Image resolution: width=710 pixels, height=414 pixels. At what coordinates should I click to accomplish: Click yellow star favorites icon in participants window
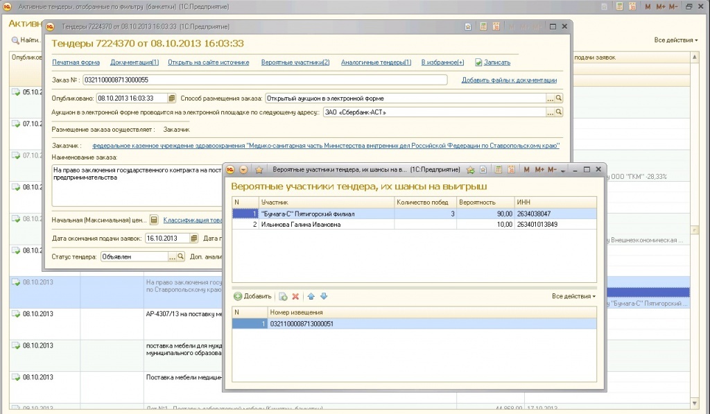[259, 170]
